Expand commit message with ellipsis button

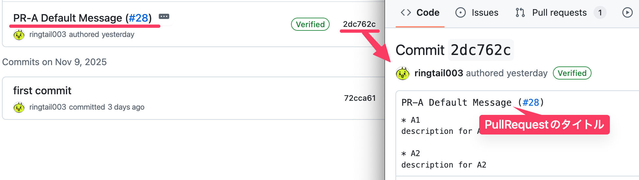tap(164, 16)
